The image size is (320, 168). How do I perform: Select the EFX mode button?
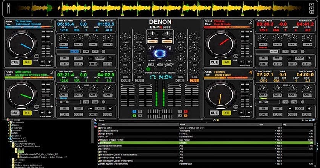click(x=164, y=69)
